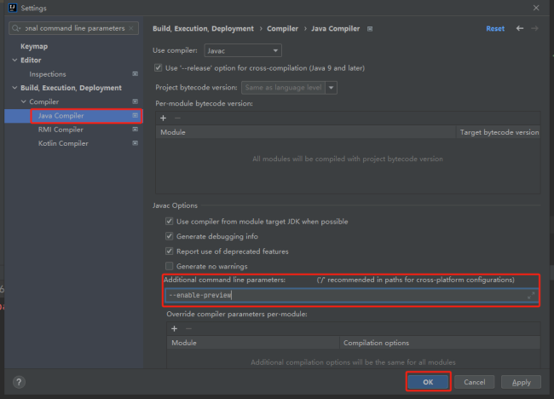Add override compiler parameters module entry
Image resolution: width=554 pixels, height=399 pixels.
[174, 329]
